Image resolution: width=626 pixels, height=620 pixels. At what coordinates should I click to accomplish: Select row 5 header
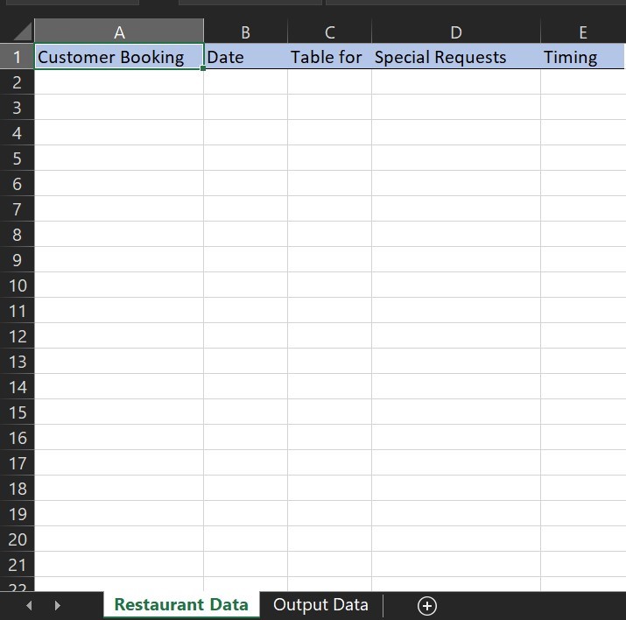click(x=17, y=159)
